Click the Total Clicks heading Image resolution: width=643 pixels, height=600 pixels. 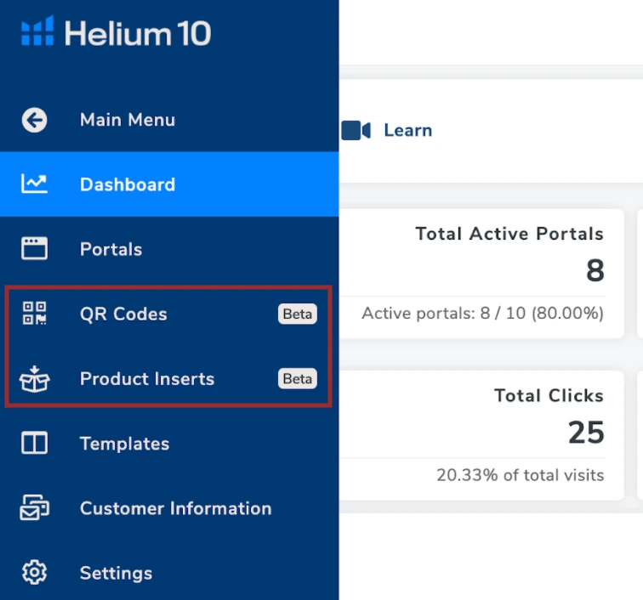tap(549, 395)
